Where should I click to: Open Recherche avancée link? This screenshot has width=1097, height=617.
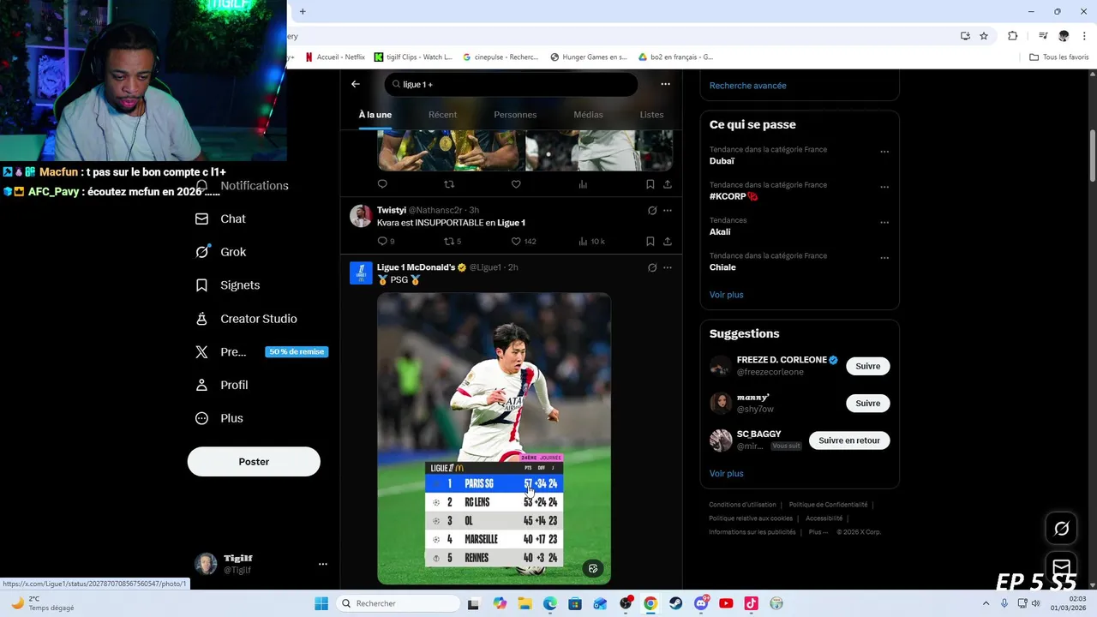point(747,86)
